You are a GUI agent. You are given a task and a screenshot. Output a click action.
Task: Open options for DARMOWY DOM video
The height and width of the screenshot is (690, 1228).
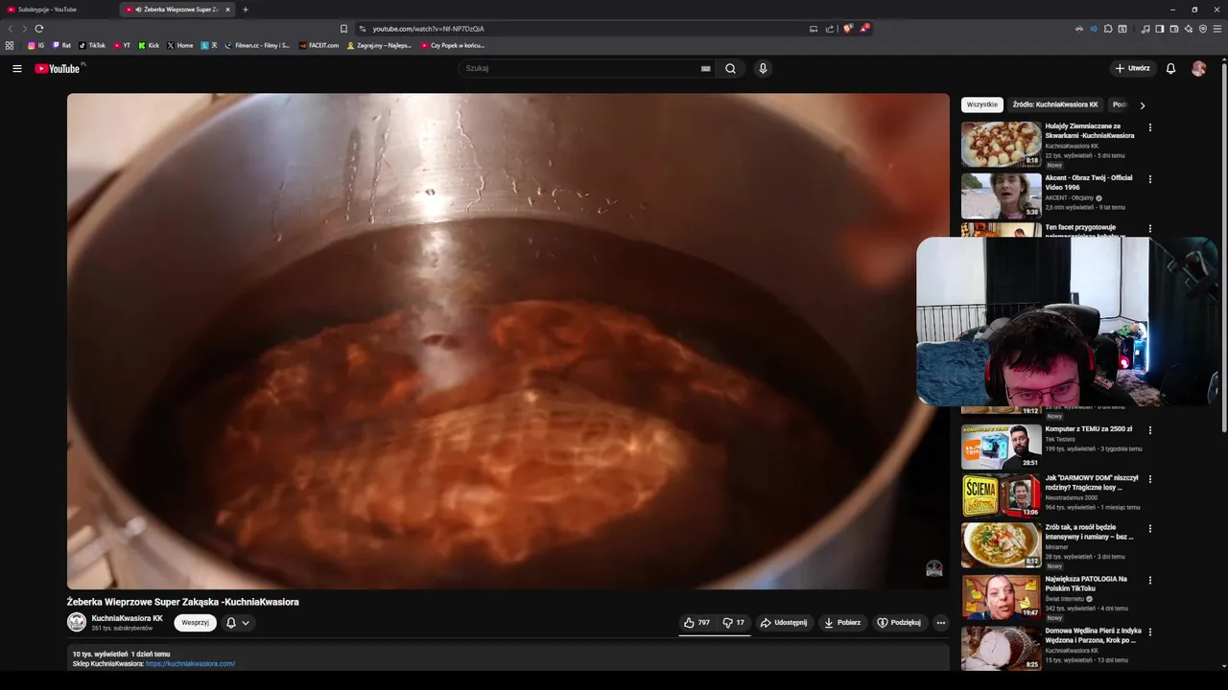1149,479
